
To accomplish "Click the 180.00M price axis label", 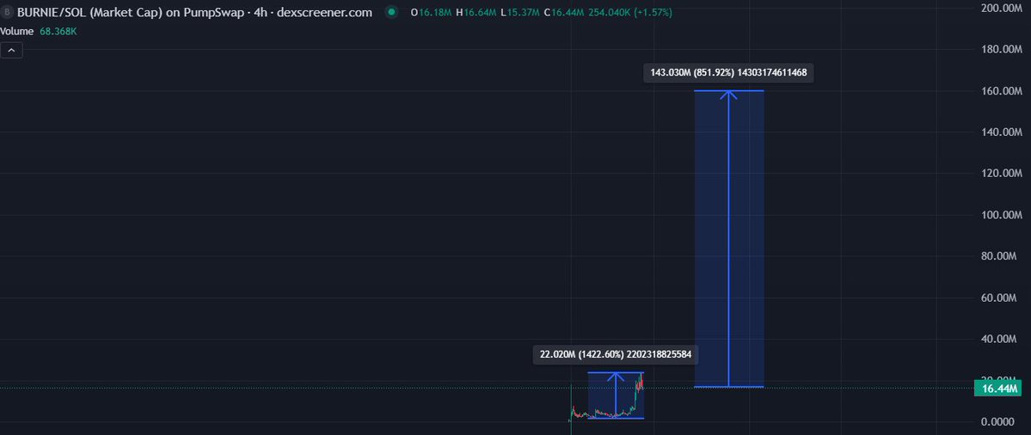I will [1001, 49].
